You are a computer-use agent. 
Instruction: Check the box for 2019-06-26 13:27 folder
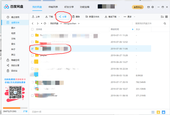tap(32, 62)
